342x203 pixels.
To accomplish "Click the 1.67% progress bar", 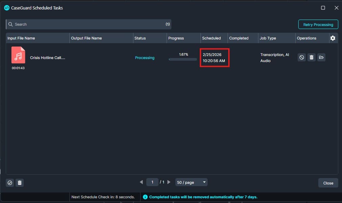I will pyautogui.click(x=183, y=59).
